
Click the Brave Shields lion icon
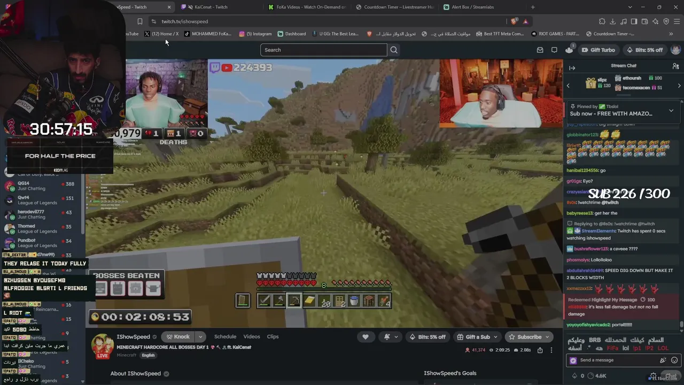pyautogui.click(x=514, y=21)
